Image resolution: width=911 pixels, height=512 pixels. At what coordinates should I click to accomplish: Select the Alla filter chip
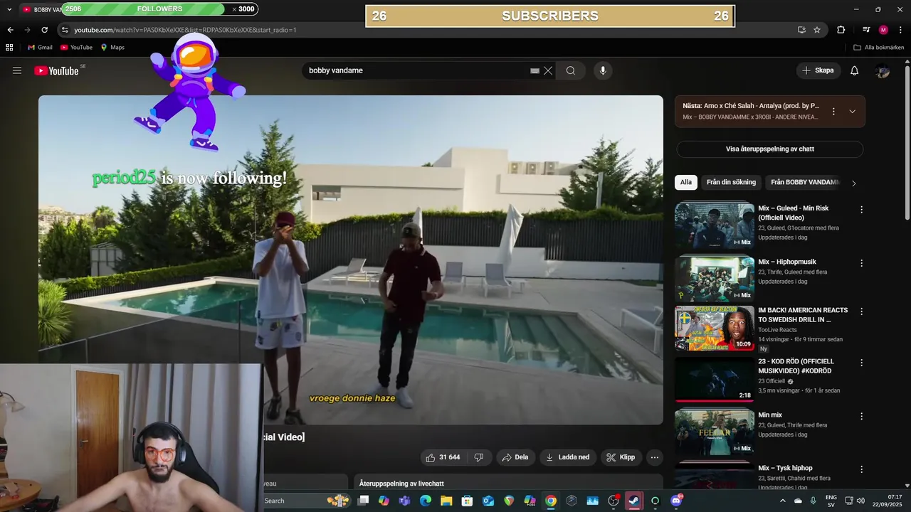pos(686,182)
